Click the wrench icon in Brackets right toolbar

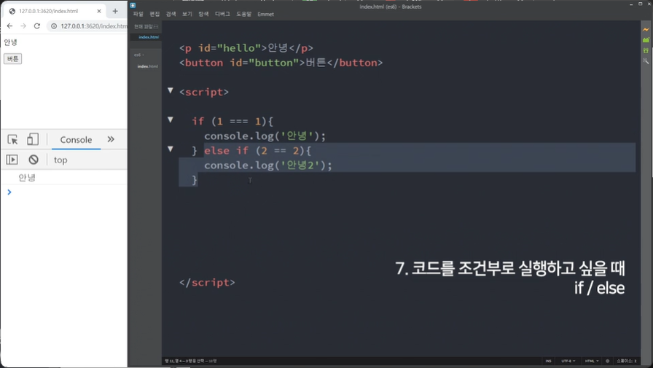click(646, 60)
